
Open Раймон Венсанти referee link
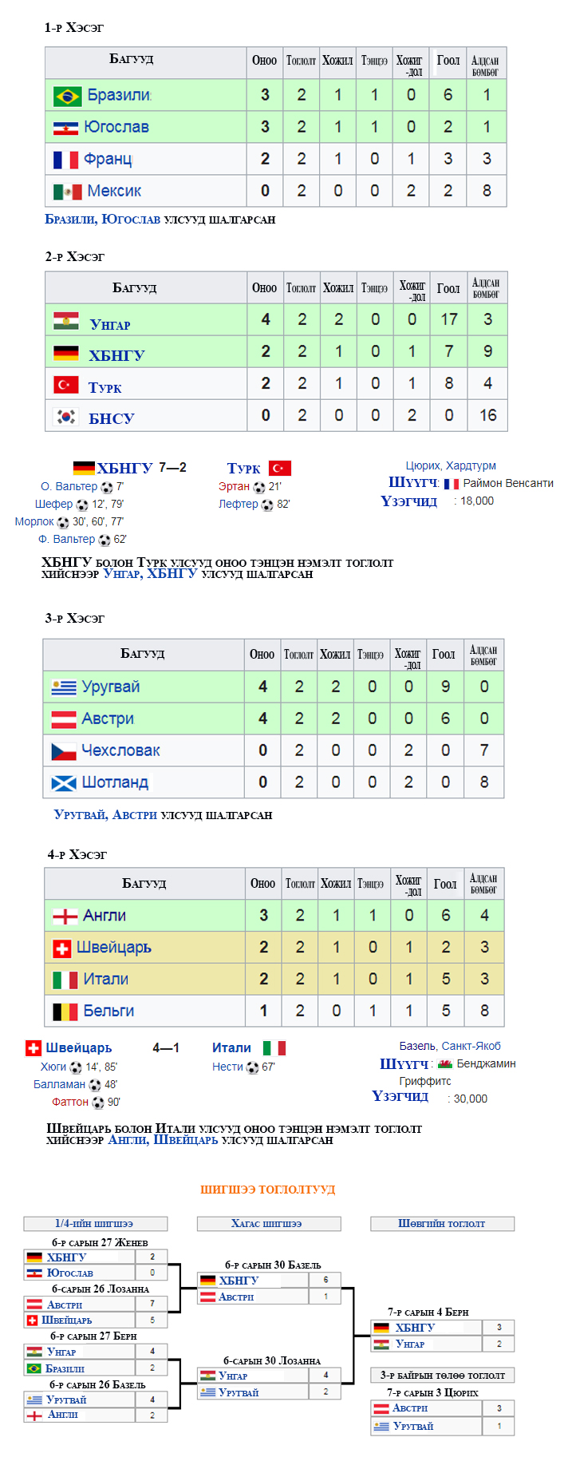coord(508,483)
